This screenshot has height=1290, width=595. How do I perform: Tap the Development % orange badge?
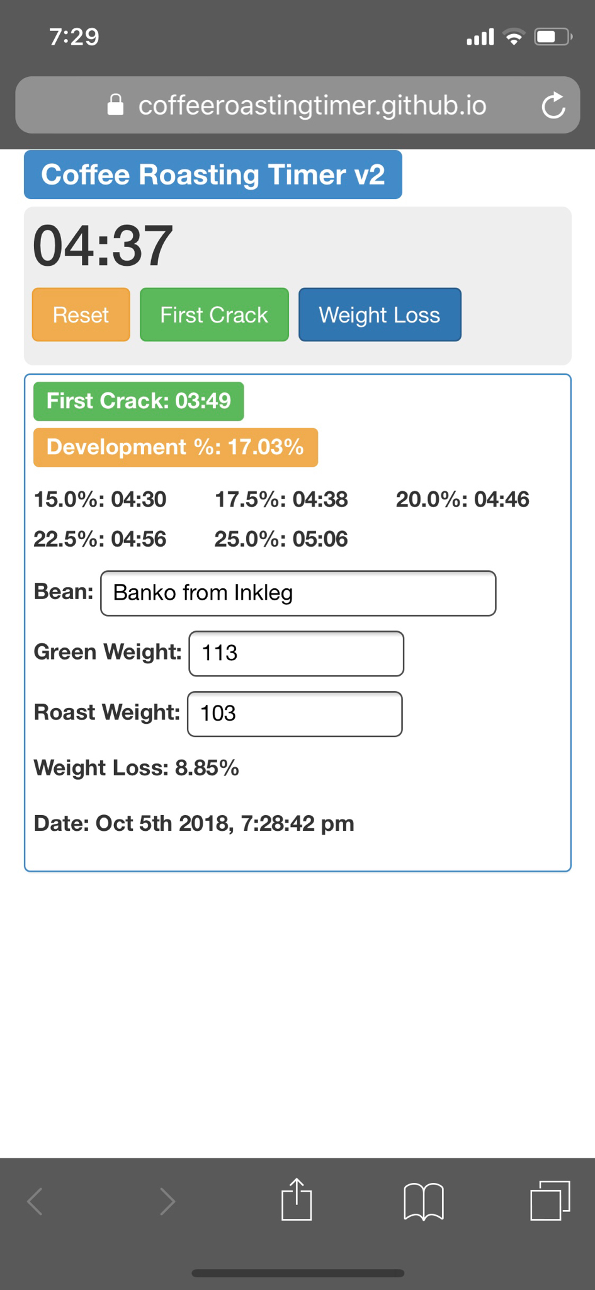[x=176, y=448]
